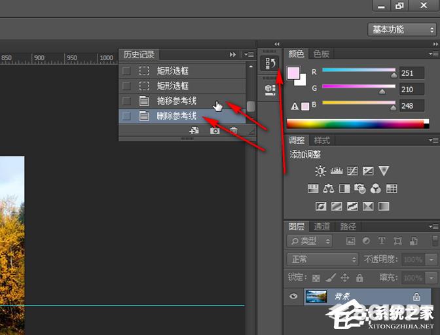
Task: Open Layers panel flyout menu
Action: [433, 226]
